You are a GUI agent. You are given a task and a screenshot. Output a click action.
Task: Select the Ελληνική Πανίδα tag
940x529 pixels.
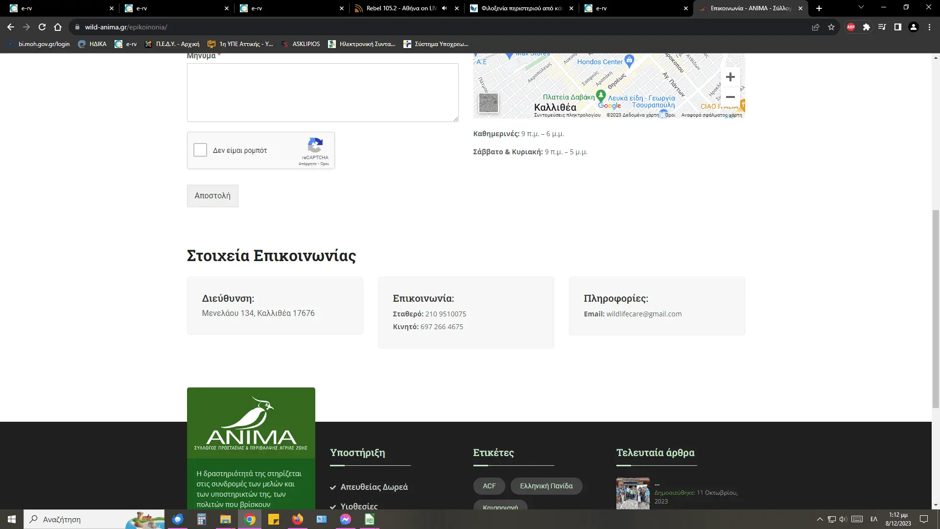click(546, 486)
